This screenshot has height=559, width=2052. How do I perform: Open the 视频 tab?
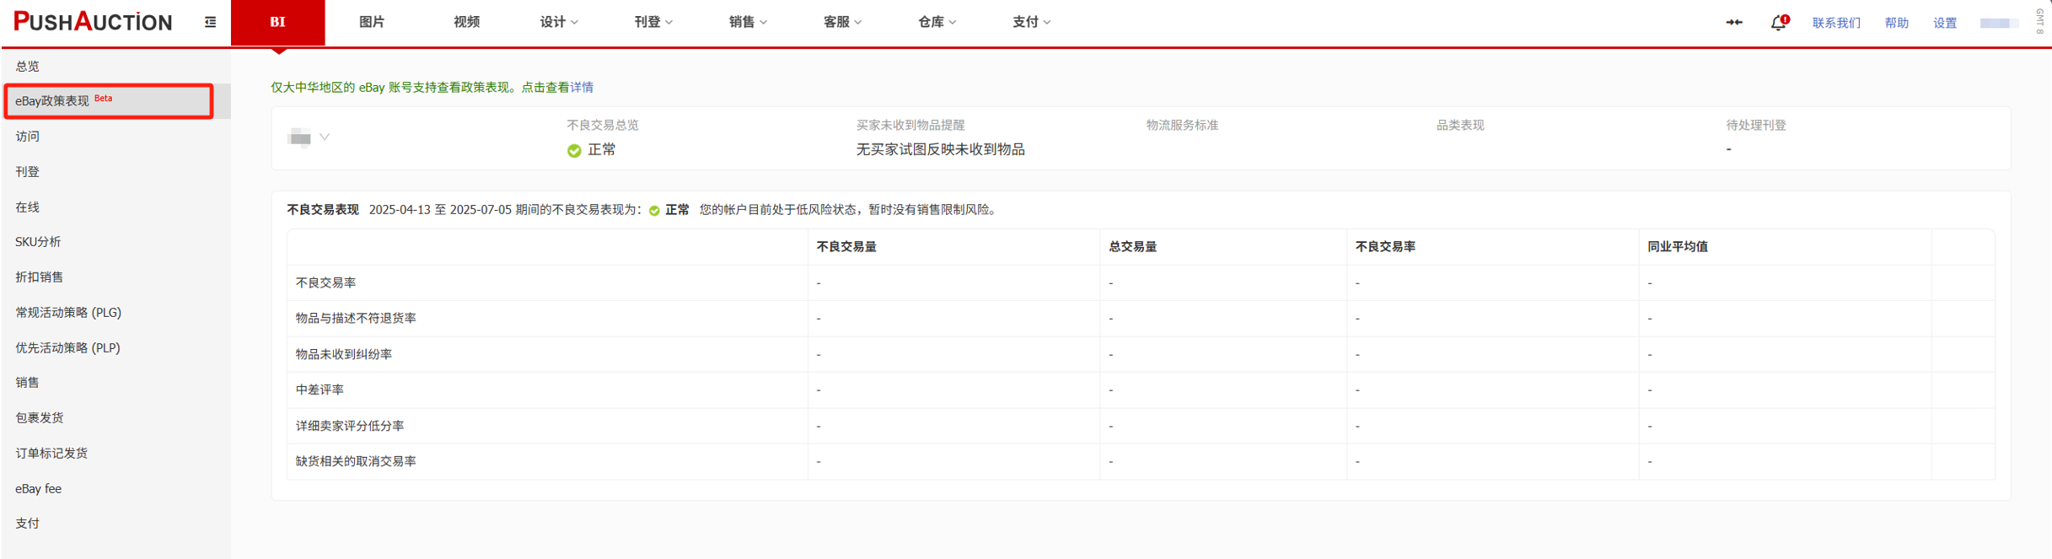point(466,22)
